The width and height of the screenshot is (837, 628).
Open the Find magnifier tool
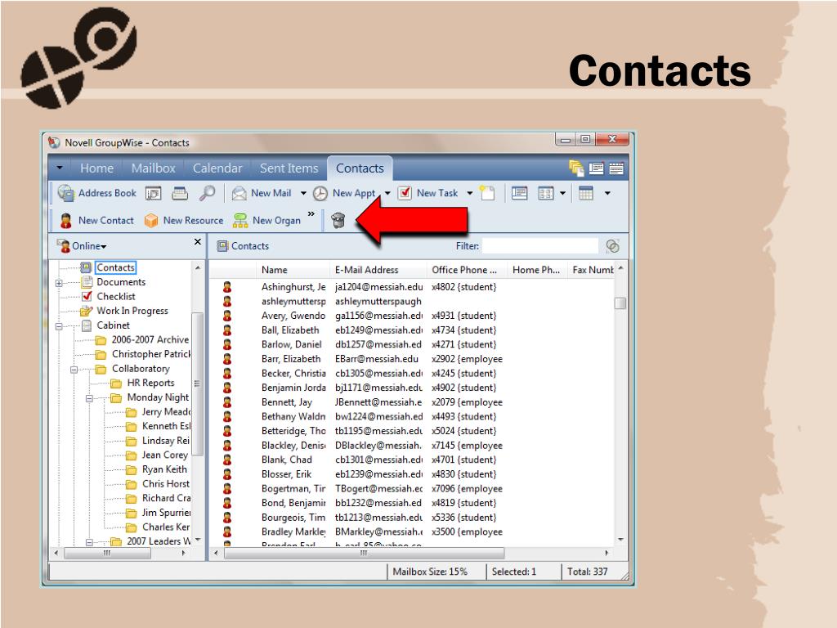coord(207,193)
